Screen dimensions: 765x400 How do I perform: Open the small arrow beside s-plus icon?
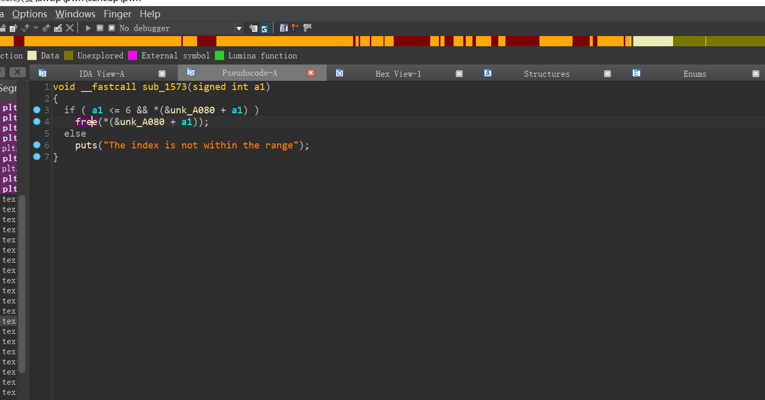pos(36,28)
